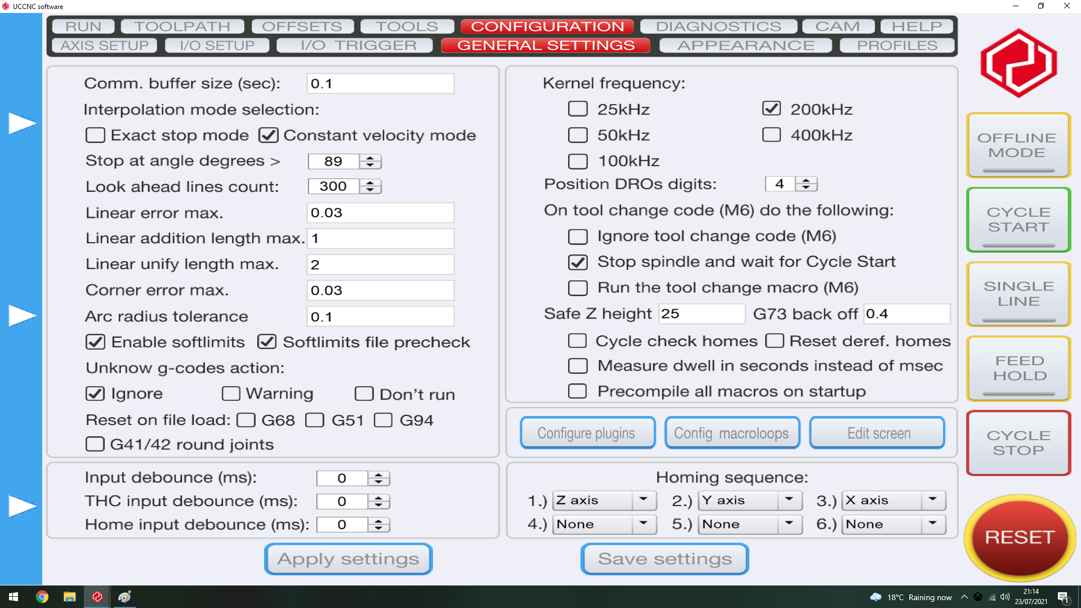Open Chrome from the taskbar
This screenshot has height=608, width=1081.
tap(42, 597)
